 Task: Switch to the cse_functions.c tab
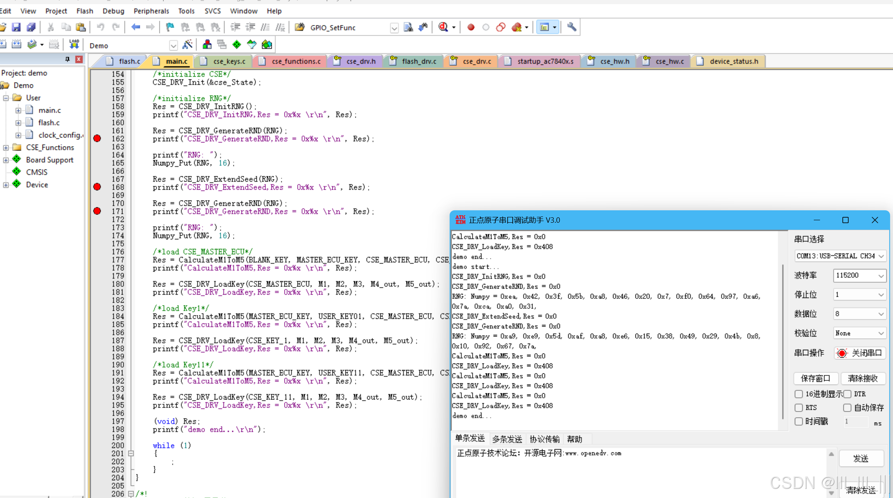pyautogui.click(x=296, y=61)
